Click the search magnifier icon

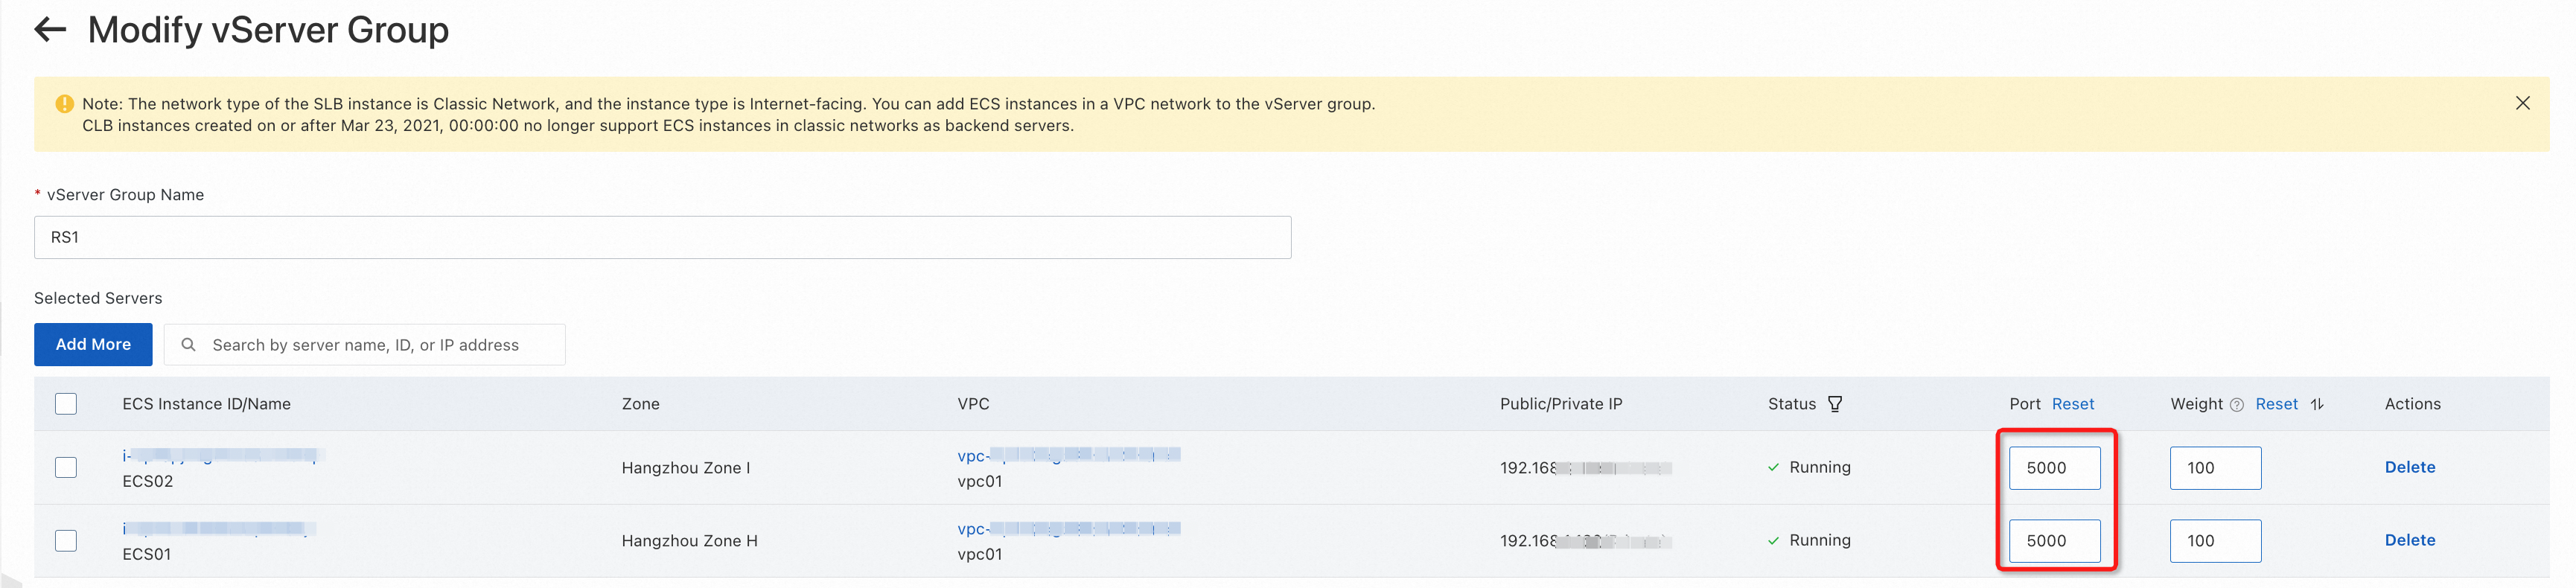pyautogui.click(x=188, y=345)
